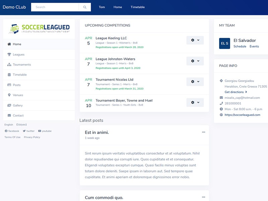Viewport: 268px width, 201px height.
Task: Open settings dropdown for Tournament Nicolas Ltd
Action: click(x=195, y=82)
